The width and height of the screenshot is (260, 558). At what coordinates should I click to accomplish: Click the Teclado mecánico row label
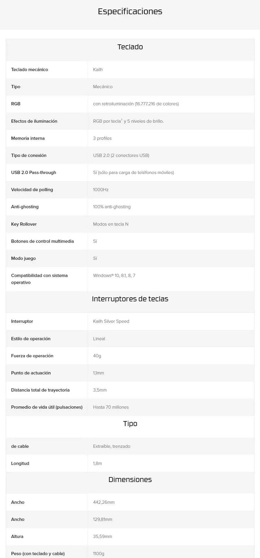coord(29,70)
